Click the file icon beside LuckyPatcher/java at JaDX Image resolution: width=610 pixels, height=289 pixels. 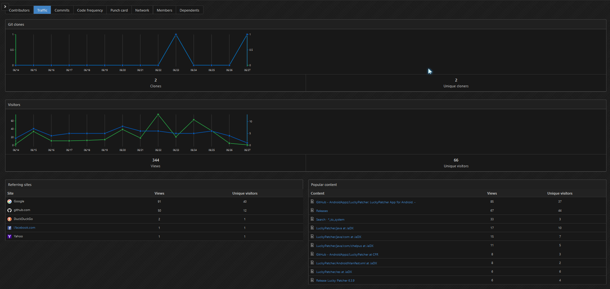[312, 228]
